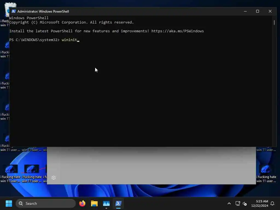
Task: Click the PowerShell vertical scrollbar thumb
Action: (x=274, y=22)
